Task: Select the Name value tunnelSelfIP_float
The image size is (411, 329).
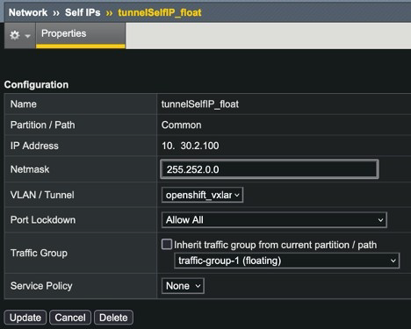Action: pyautogui.click(x=200, y=104)
